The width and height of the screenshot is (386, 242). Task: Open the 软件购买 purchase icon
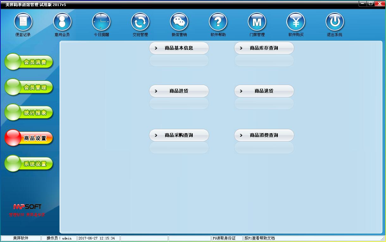pyautogui.click(x=296, y=21)
